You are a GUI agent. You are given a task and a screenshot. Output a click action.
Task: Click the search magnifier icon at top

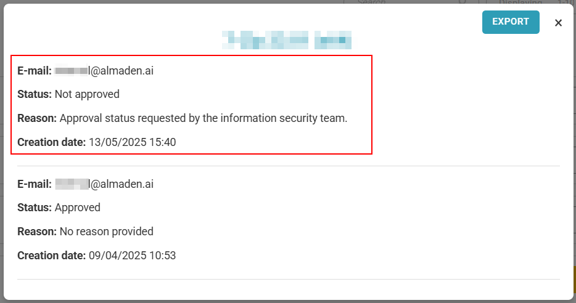463,1
